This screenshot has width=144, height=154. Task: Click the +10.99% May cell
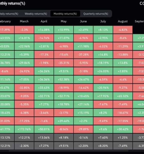pos(64,30)
